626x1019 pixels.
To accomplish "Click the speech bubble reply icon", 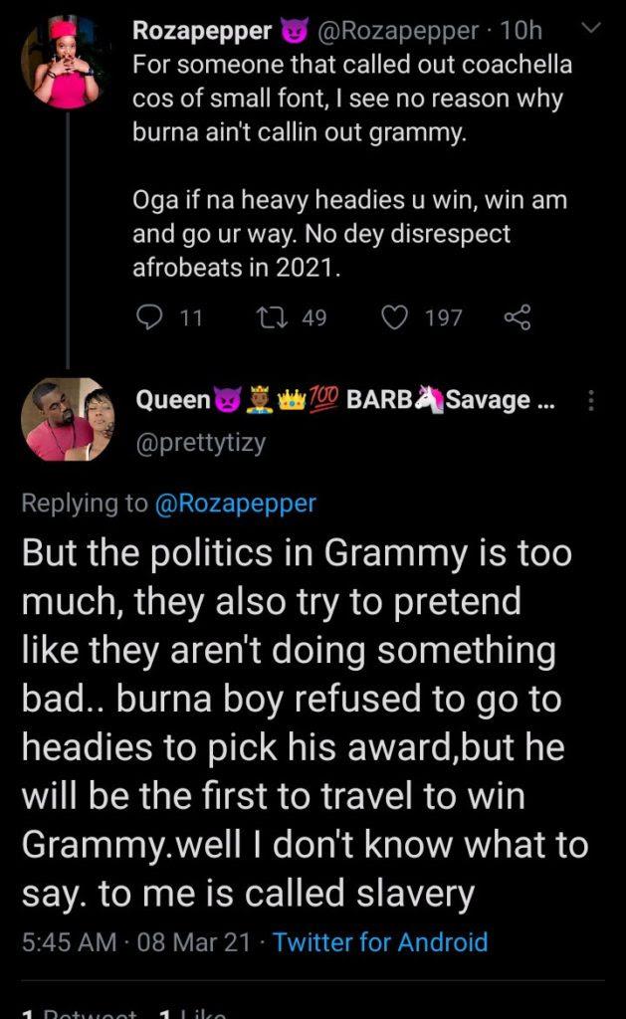I will pyautogui.click(x=147, y=317).
